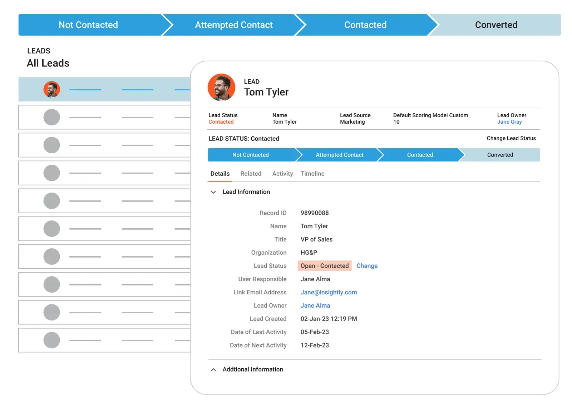The width and height of the screenshot is (572, 408).
Task: Click the 'Contacted' stage chevron in Tom Tyler's record
Action: pyautogui.click(x=420, y=155)
